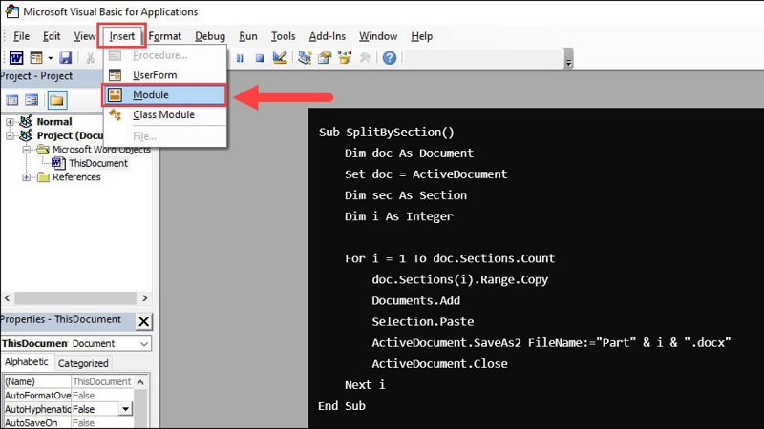The height and width of the screenshot is (429, 764).
Task: Switch to the Alphabetic tab
Action: pyautogui.click(x=27, y=362)
